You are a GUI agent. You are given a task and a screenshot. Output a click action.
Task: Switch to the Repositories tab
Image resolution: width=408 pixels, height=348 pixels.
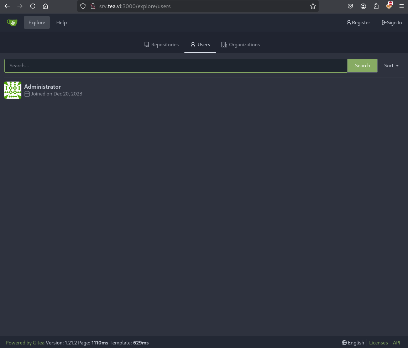tap(162, 45)
